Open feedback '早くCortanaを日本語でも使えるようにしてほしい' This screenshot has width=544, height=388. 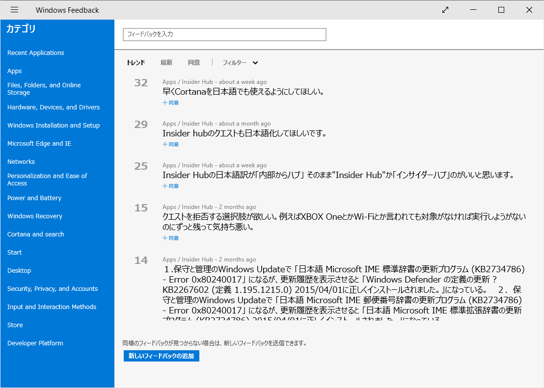click(x=243, y=92)
